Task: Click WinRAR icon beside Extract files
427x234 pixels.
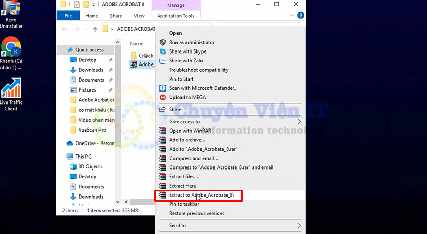Action: pyautogui.click(x=162, y=177)
